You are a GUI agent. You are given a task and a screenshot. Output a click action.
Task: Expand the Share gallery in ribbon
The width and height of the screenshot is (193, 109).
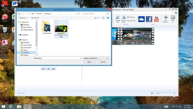coord(161,22)
